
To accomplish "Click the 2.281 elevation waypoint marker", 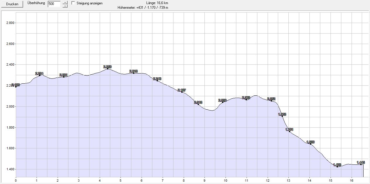I will (x=63, y=77).
